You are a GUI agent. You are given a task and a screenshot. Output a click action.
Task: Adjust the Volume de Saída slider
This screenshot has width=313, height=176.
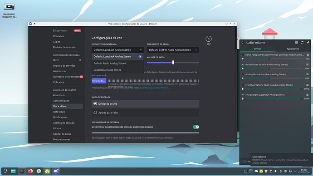click(173, 63)
